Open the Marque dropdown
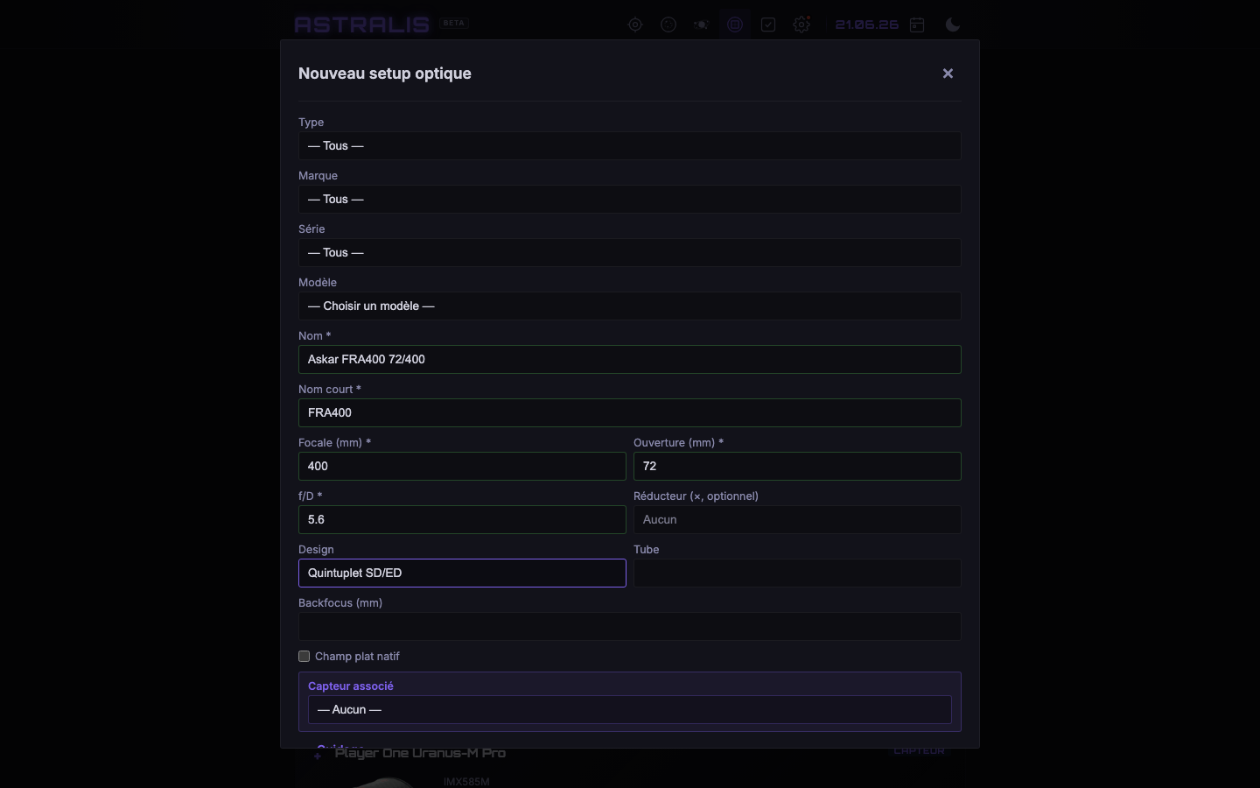 [630, 200]
